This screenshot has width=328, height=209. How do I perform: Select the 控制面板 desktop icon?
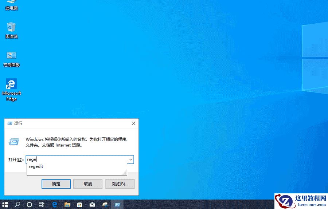point(12,59)
